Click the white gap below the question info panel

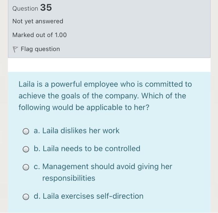click(109, 65)
